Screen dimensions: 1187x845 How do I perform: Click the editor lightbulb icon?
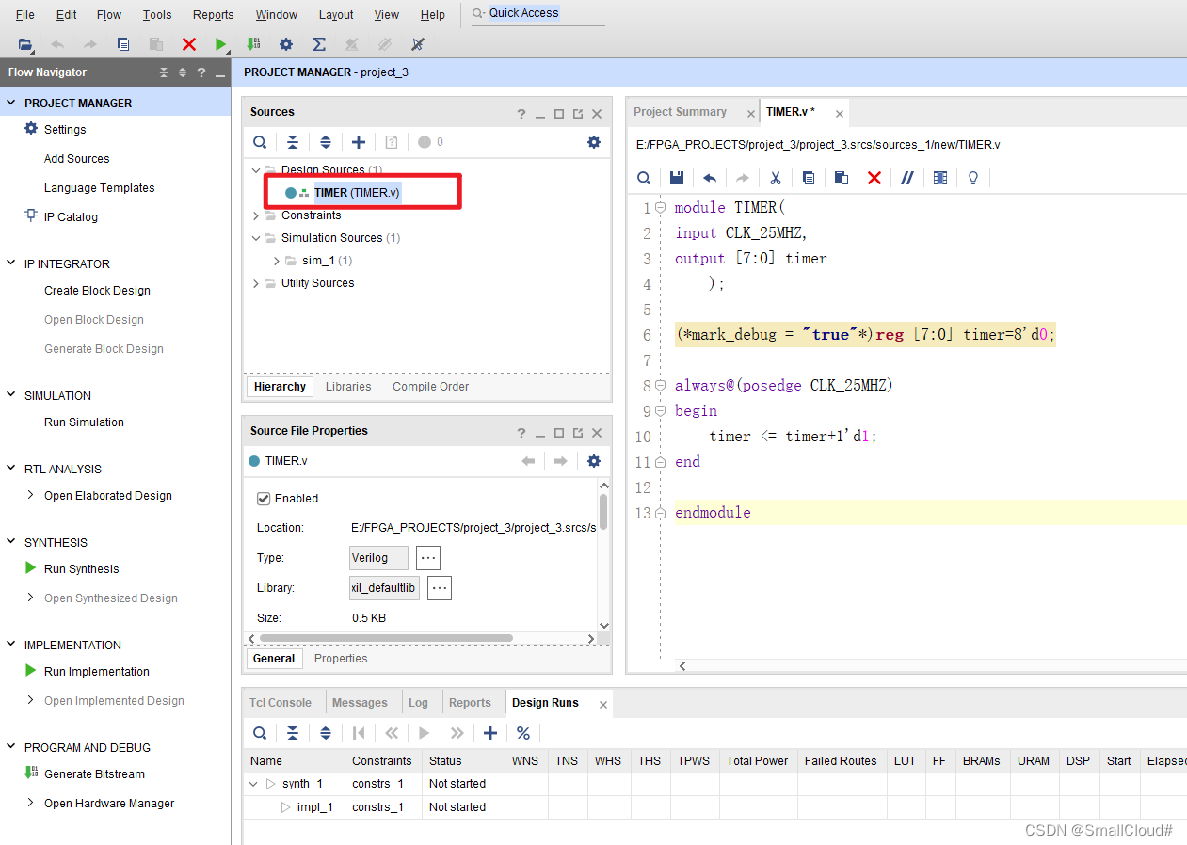click(x=973, y=178)
